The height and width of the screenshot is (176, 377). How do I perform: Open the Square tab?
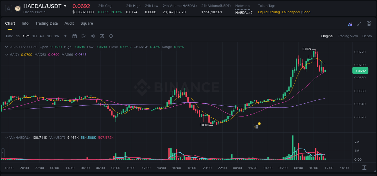87,23
